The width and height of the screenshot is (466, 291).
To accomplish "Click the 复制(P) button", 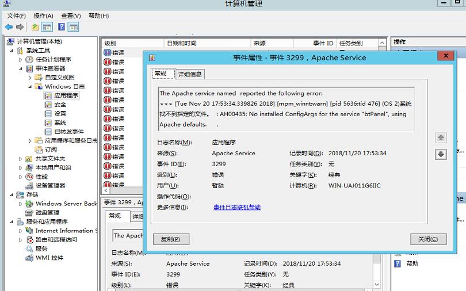I will (171, 239).
